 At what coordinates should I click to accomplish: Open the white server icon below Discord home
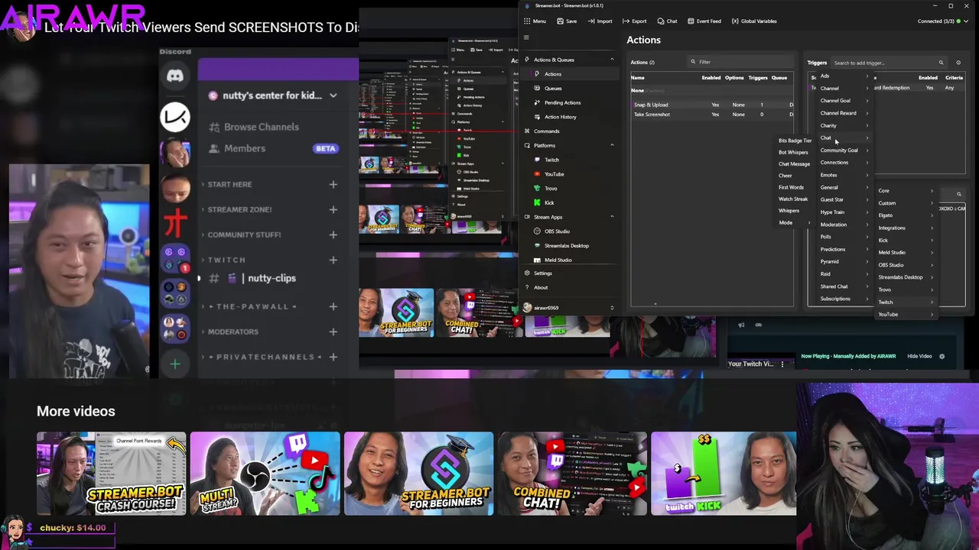click(175, 116)
